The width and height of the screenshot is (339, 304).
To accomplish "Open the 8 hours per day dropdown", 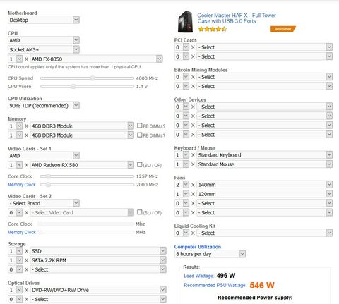I will (210, 254).
